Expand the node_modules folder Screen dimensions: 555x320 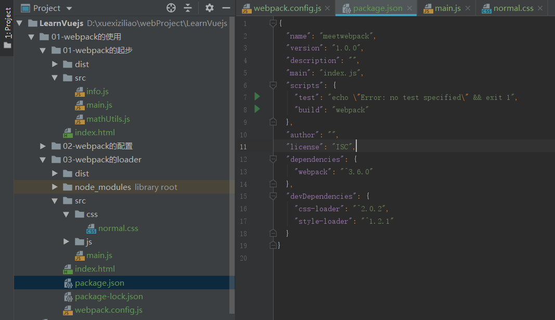[x=55, y=187]
